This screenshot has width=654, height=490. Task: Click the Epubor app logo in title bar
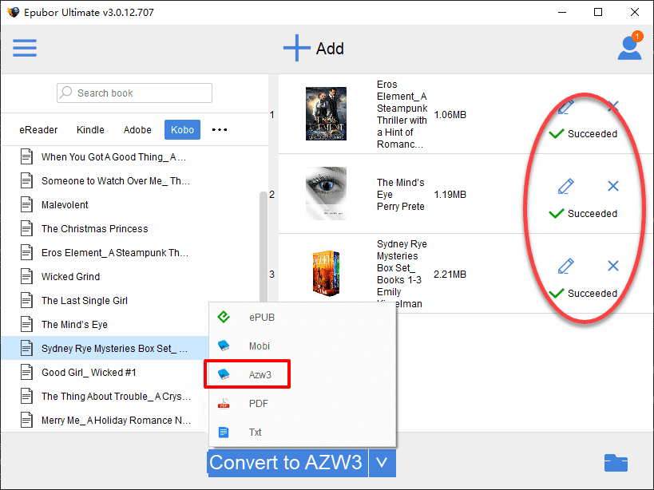click(14, 12)
